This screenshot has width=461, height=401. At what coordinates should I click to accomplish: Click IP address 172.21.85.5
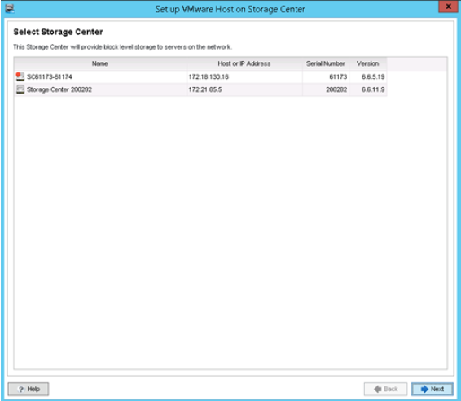(x=205, y=89)
